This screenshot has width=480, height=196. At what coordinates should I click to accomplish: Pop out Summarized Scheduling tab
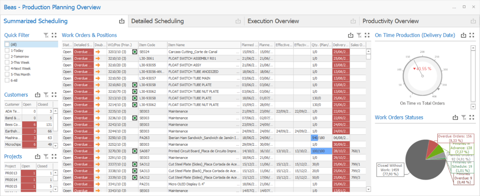[122, 21]
